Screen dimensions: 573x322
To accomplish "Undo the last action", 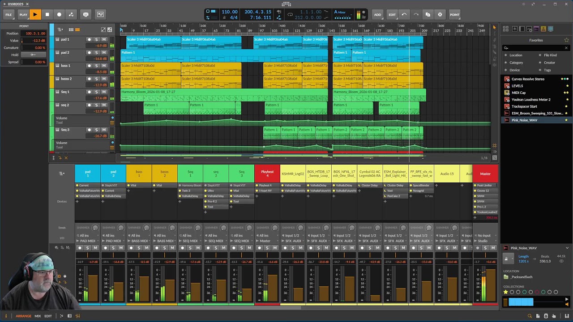I will [404, 14].
